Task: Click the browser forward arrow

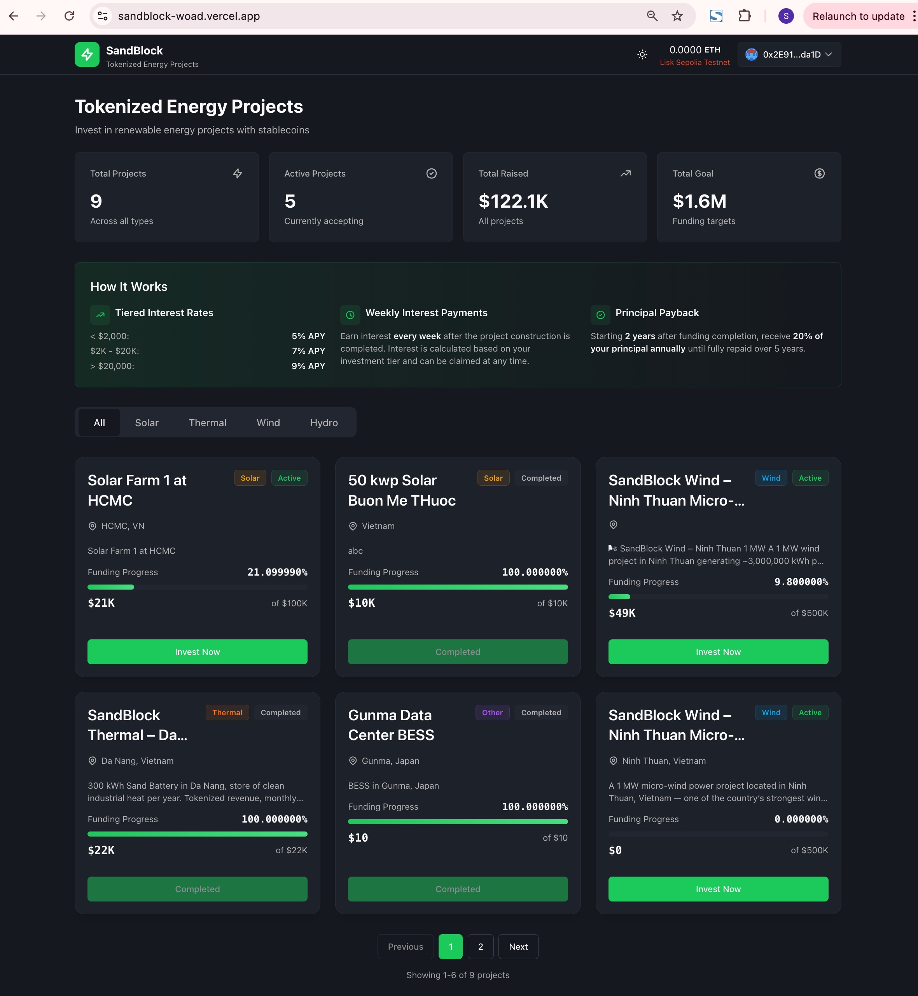Action: (41, 16)
